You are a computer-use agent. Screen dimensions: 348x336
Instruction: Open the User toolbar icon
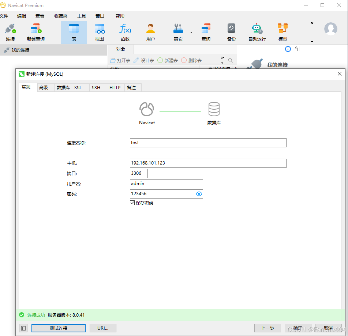(x=150, y=33)
